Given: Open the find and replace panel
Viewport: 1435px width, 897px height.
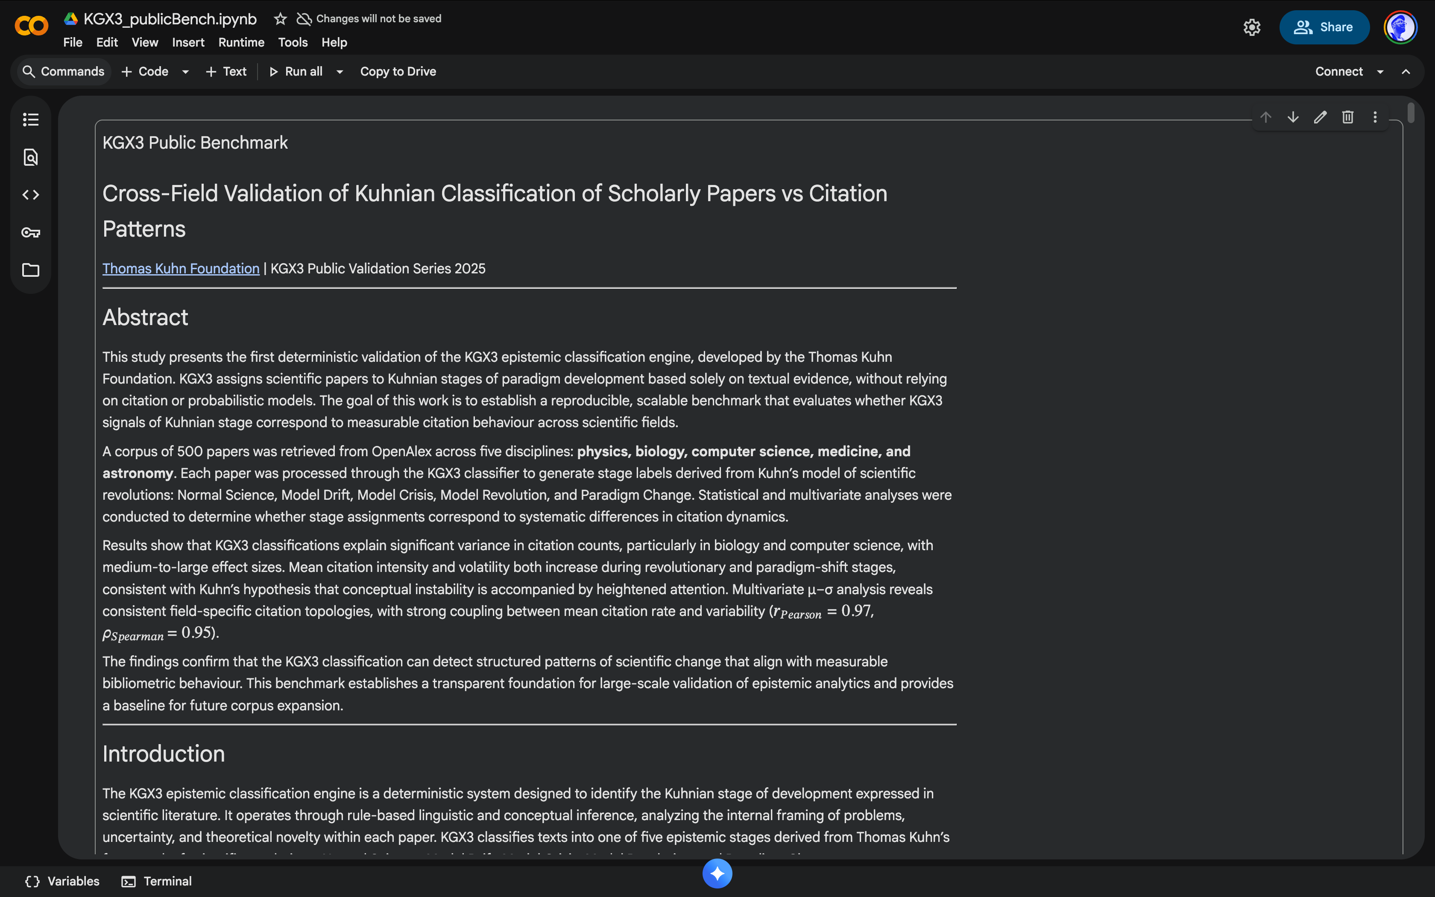Looking at the screenshot, I should tap(30, 157).
